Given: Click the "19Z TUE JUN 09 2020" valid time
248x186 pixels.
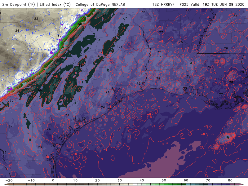Looking at the screenshot, I should click(224, 4).
